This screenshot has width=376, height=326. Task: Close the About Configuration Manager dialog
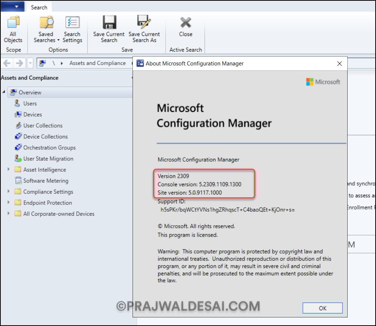(x=339, y=64)
